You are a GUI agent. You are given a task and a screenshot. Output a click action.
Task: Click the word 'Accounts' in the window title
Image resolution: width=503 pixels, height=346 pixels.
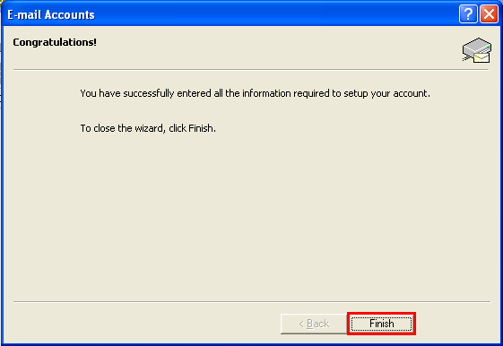(x=70, y=14)
